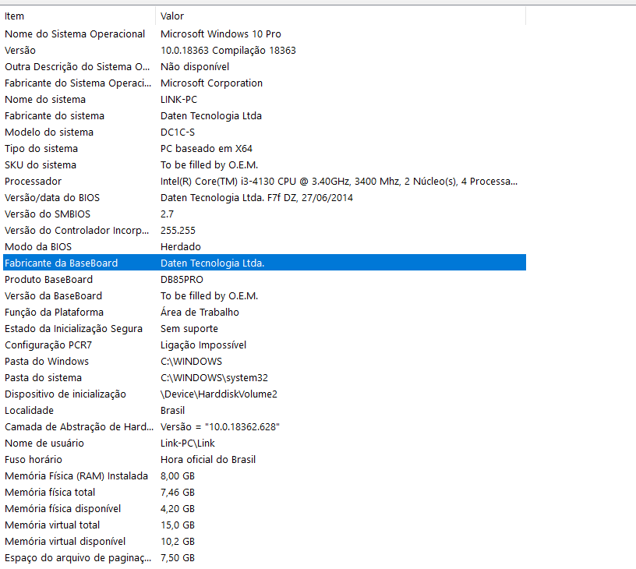Viewport: 636px width, 569px height.
Task: Select the SKU do sistema row
Action: click(x=264, y=165)
